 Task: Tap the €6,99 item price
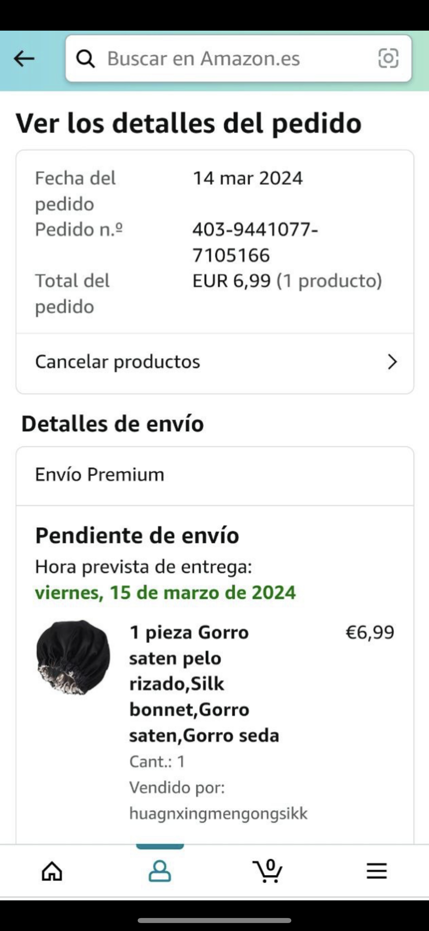[x=370, y=632]
